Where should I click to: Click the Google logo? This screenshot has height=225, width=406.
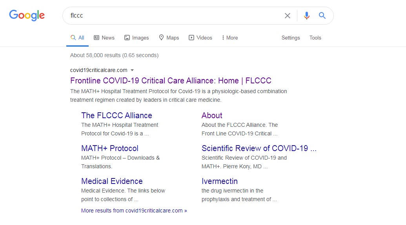[x=27, y=15]
